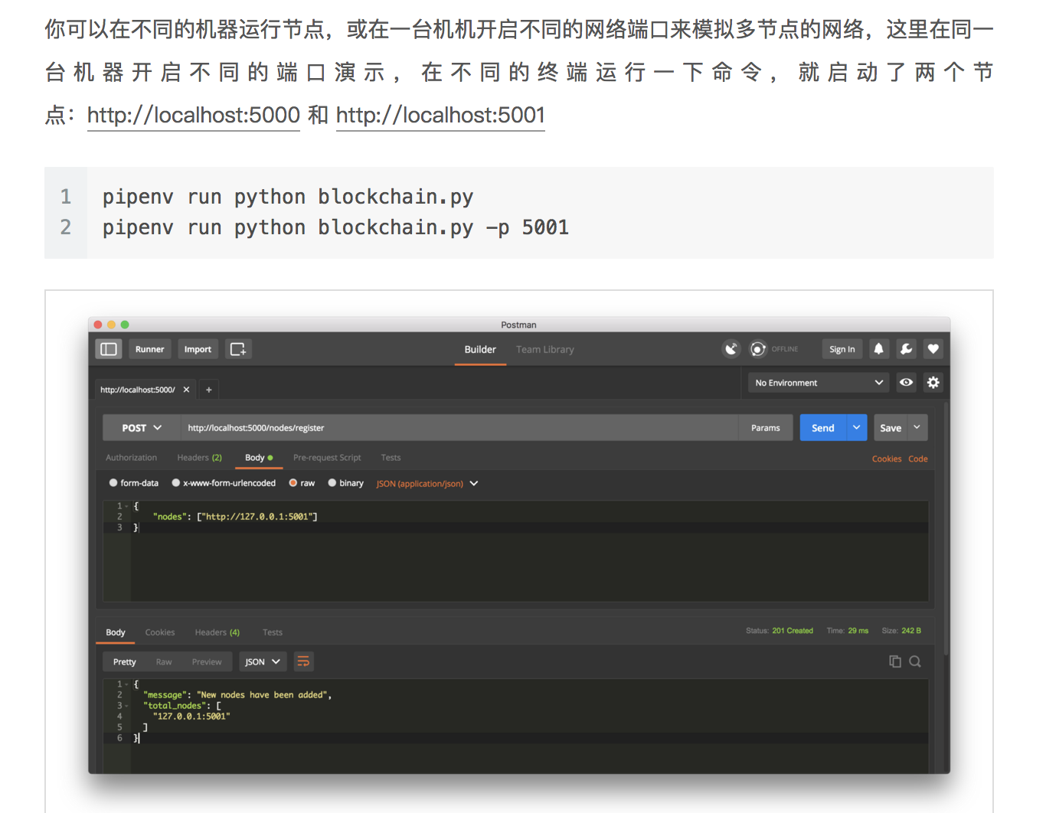Click the OFFLINE status sync icon
This screenshot has height=813, width=1046.
758,349
